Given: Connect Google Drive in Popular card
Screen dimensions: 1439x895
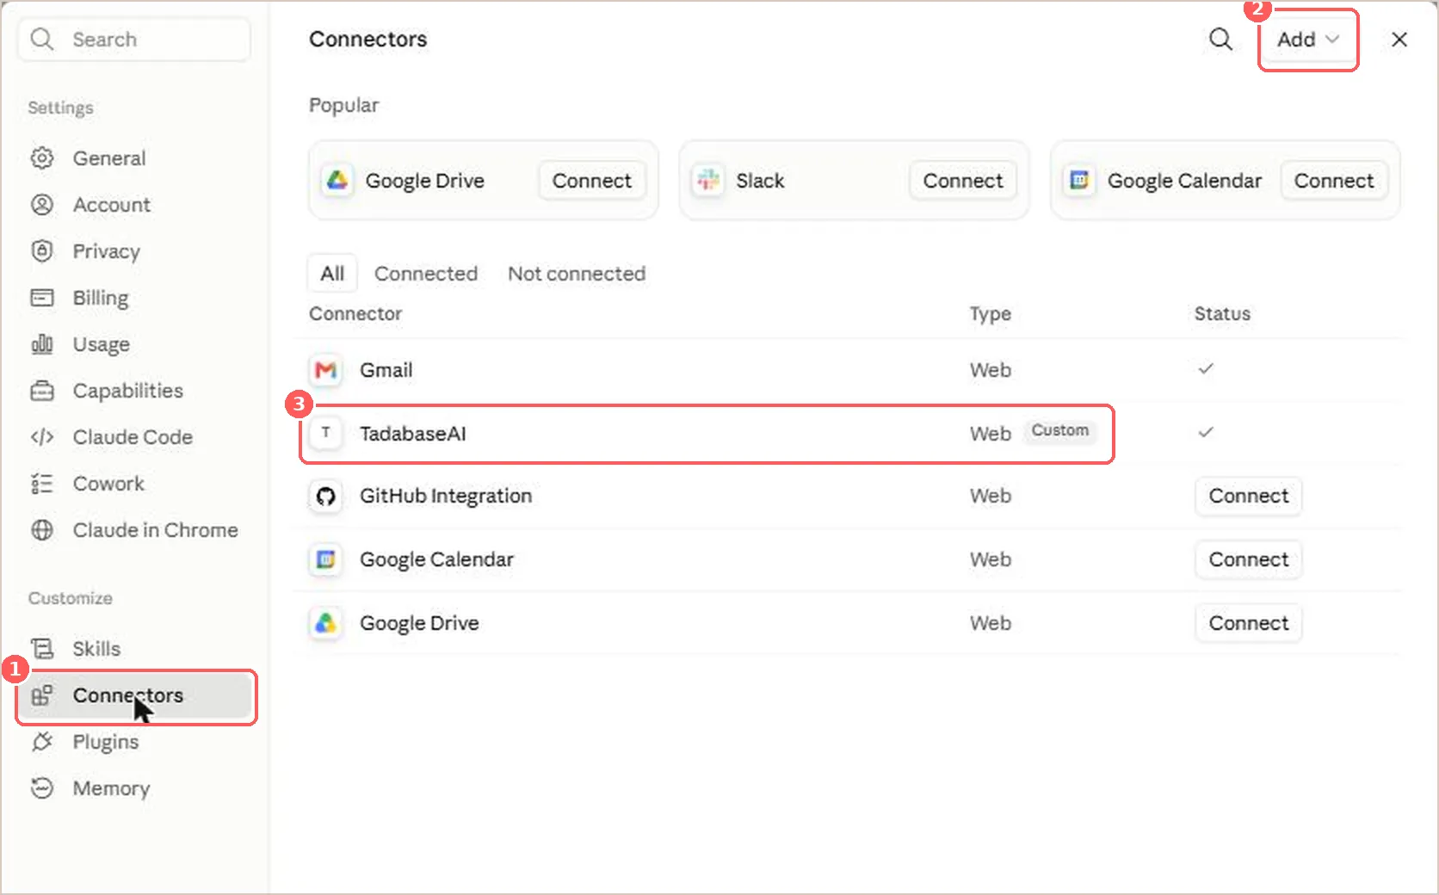Looking at the screenshot, I should [592, 181].
